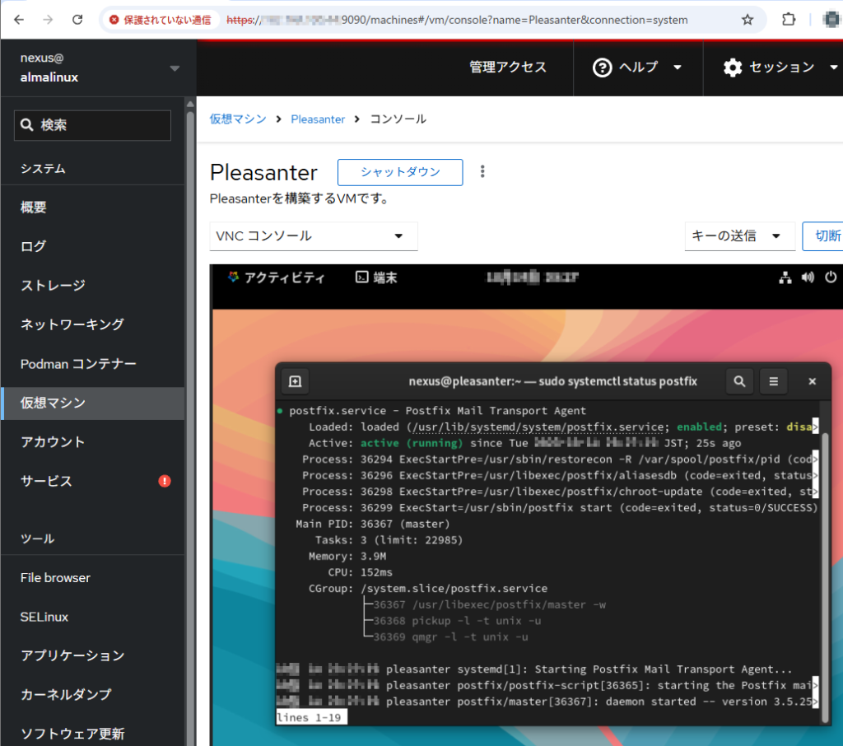
Task: Click the red alert icon beside サービス
Action: pos(165,481)
